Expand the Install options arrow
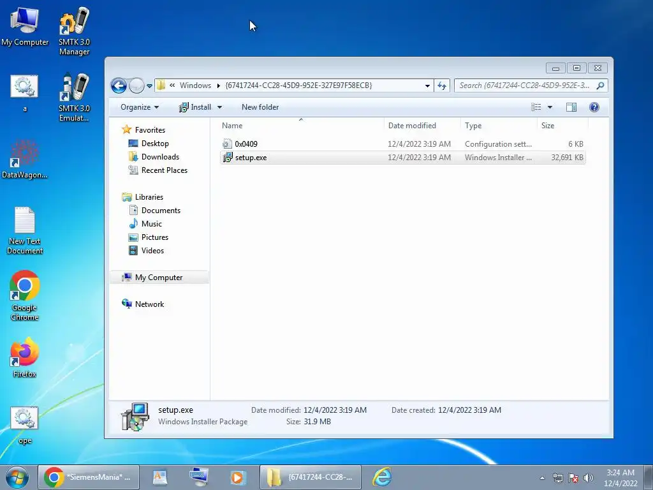The width and height of the screenshot is (653, 490). (219, 107)
